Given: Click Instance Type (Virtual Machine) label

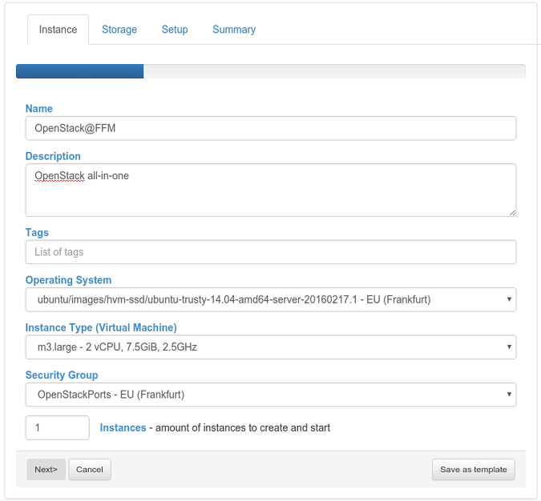Looking at the screenshot, I should point(101,327).
